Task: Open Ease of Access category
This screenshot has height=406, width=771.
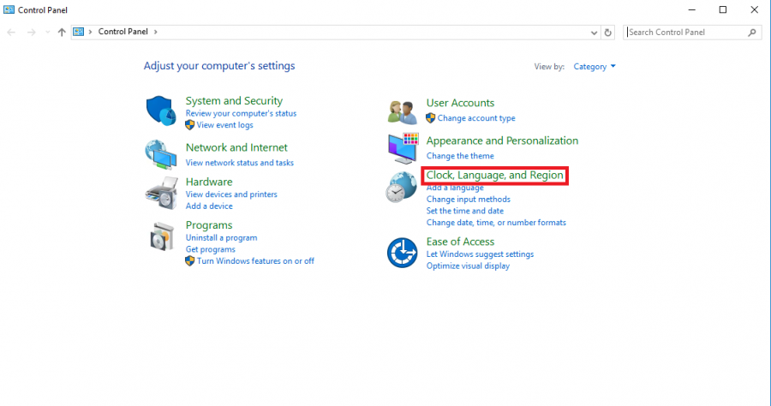Action: point(460,242)
